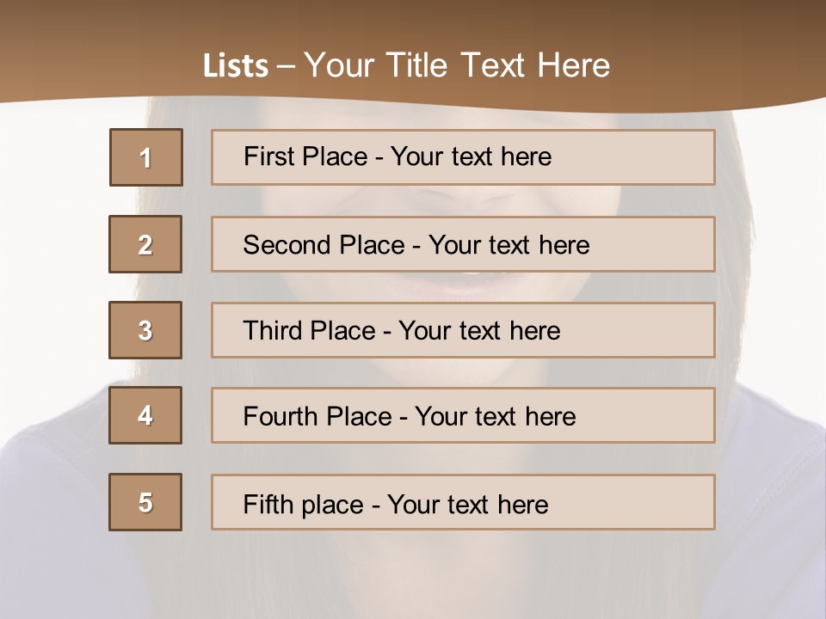
Task: Click the word "Fourth" in the list
Action: (x=280, y=417)
